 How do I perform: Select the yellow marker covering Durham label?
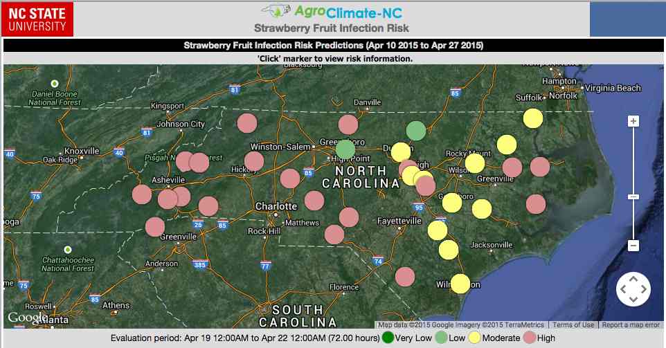tap(401, 152)
